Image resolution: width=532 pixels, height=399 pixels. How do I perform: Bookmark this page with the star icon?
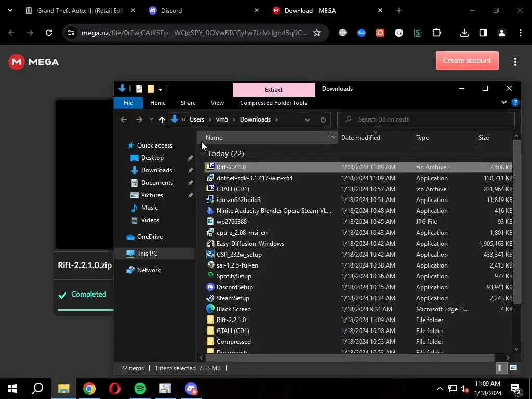coord(316,33)
